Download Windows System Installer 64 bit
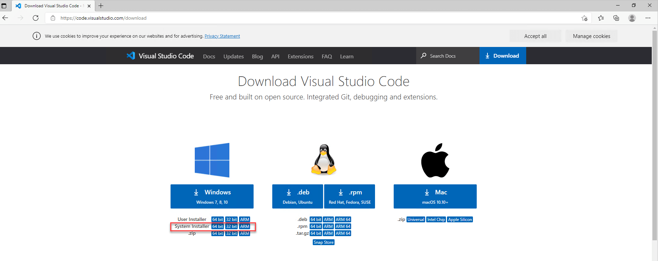658x261 pixels. tap(218, 226)
